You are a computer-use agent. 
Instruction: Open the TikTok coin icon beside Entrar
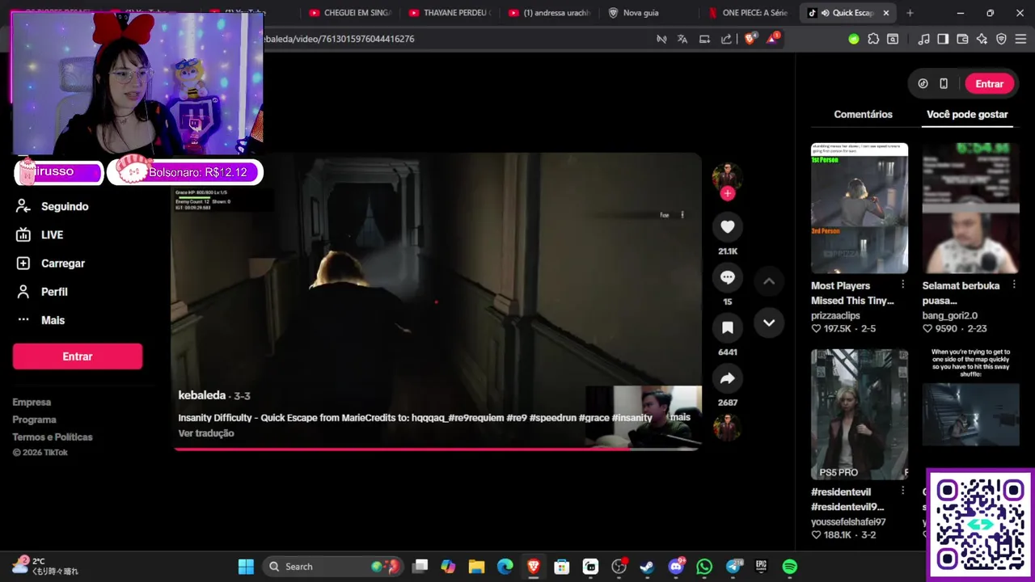[923, 83]
